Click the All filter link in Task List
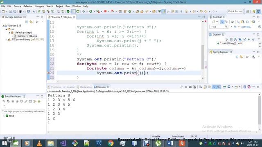Image resolution: width=262 pixels, height=147 pixels. 235,27
